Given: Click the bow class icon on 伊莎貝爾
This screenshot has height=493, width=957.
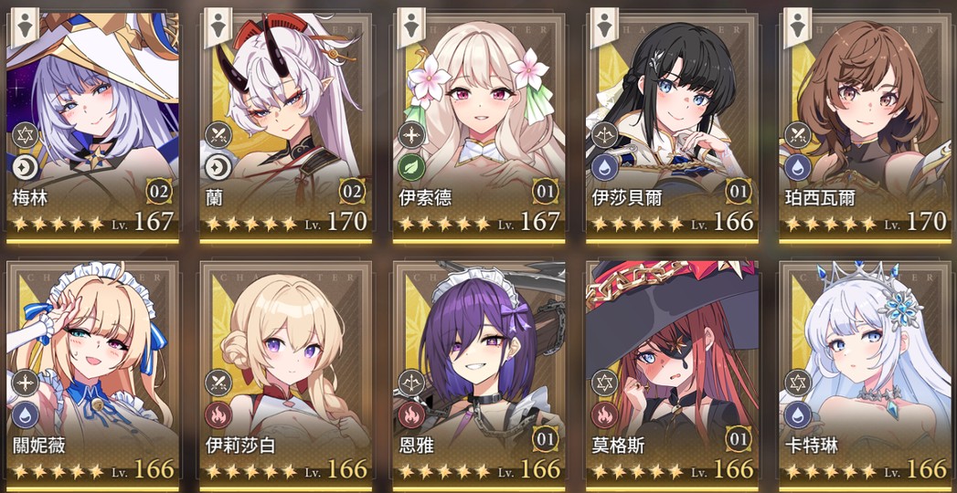Looking at the screenshot, I should coord(604,135).
